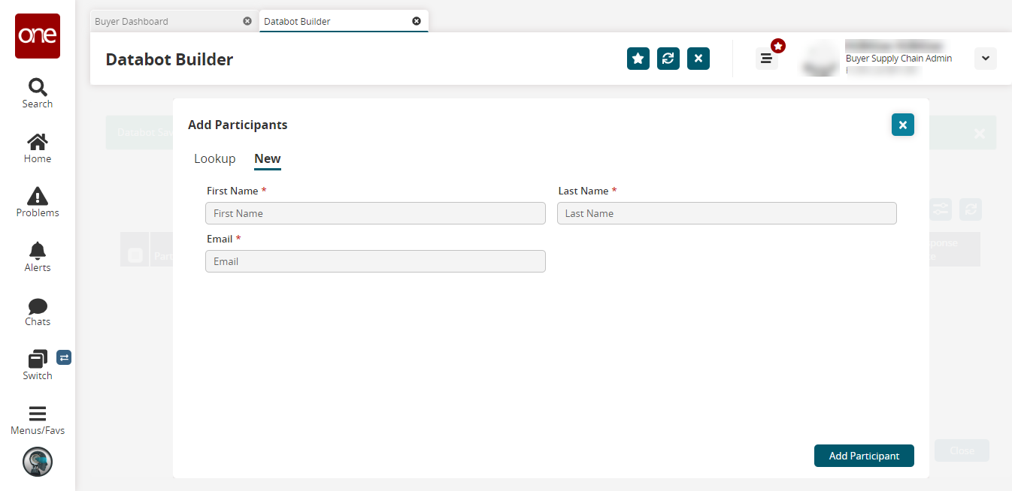Click the dimmed Close button behind dialog

(x=962, y=450)
